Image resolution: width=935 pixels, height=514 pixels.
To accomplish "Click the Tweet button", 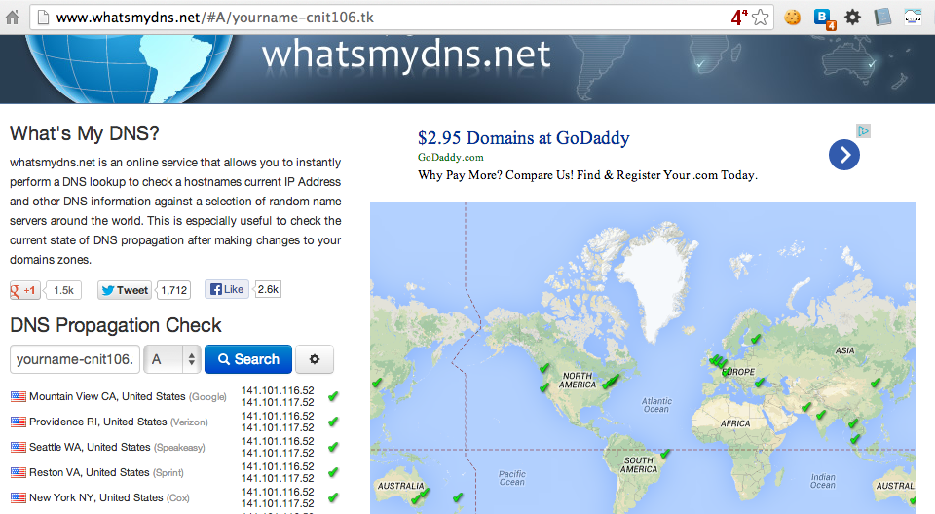I will [125, 290].
